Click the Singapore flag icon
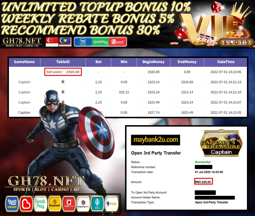Image resolution: width=255 pixels, height=216 pixels. [52, 42]
